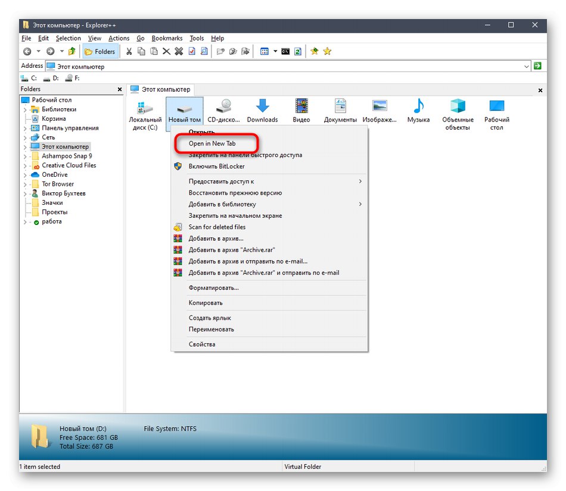Click the Cut scissors icon
The width and height of the screenshot is (566, 491).
[129, 52]
